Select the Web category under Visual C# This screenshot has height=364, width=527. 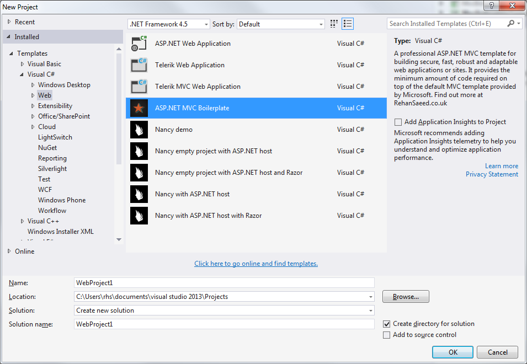[44, 95]
